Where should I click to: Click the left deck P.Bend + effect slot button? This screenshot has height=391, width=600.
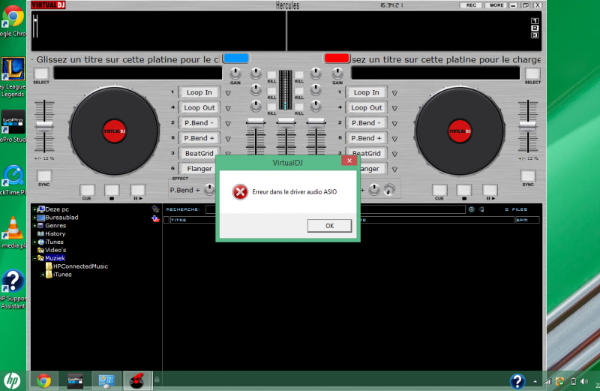(199, 138)
